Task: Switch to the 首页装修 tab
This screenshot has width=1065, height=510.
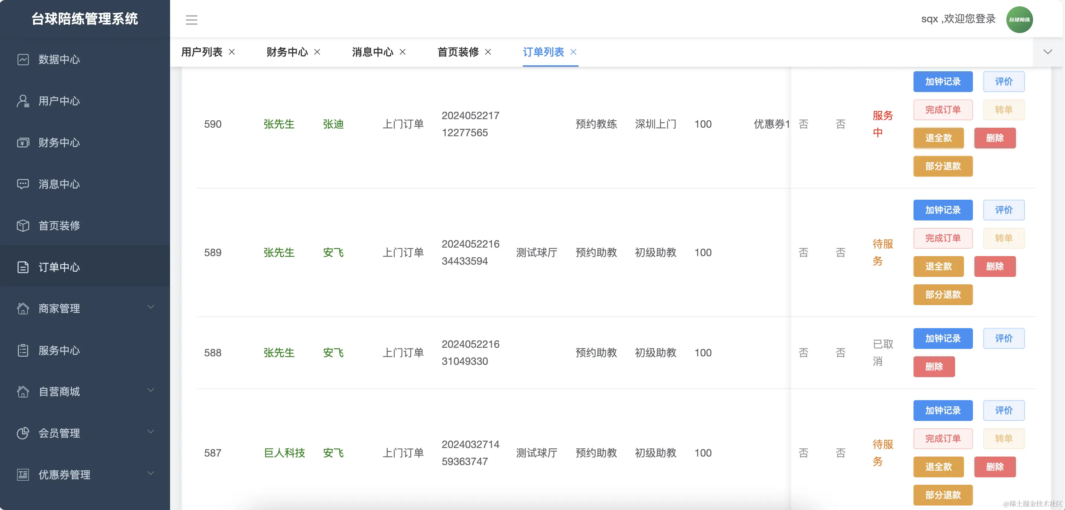Action: tap(458, 52)
